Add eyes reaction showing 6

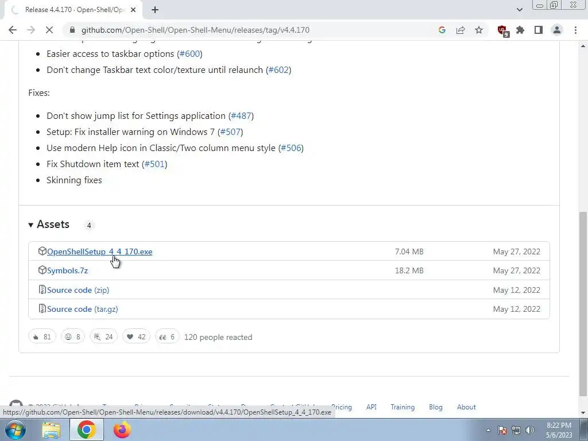[167, 336]
